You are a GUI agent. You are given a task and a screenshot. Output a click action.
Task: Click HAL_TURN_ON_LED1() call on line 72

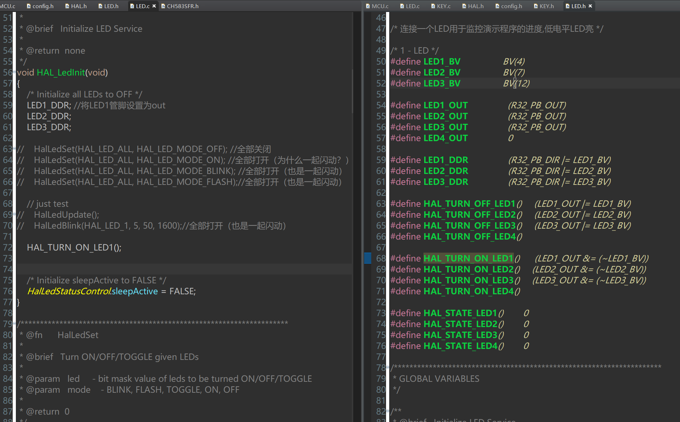click(74, 247)
